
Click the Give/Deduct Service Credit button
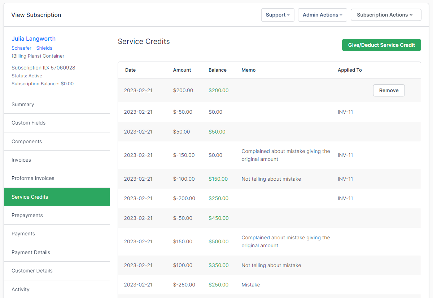(x=381, y=45)
